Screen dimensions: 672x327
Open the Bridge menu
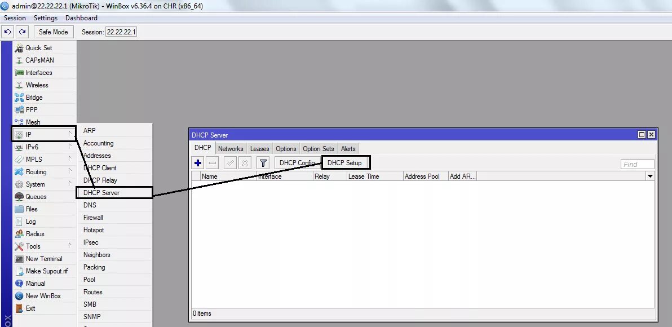pyautogui.click(x=34, y=98)
